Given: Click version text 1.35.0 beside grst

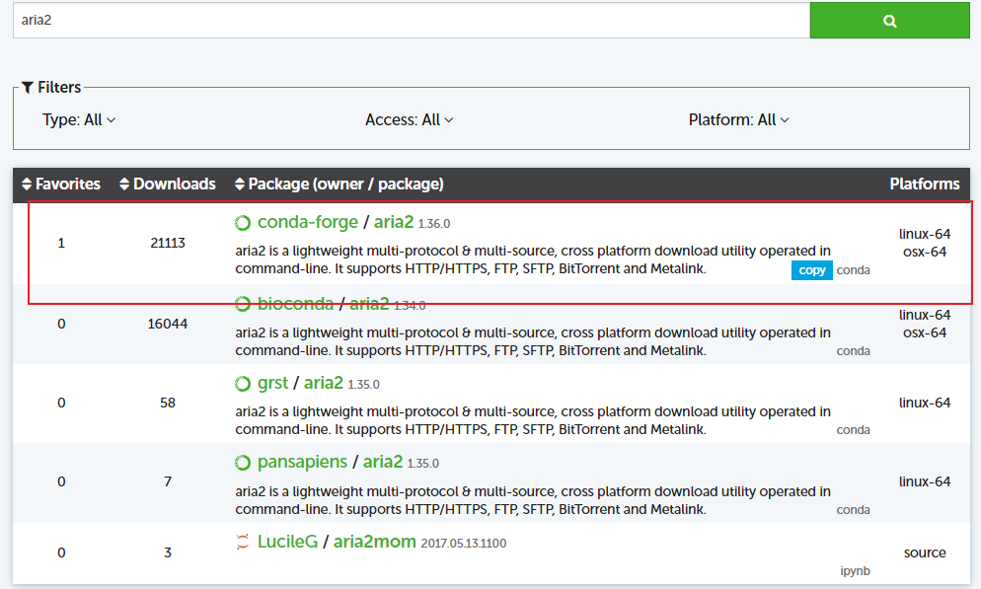Looking at the screenshot, I should click(x=363, y=385).
